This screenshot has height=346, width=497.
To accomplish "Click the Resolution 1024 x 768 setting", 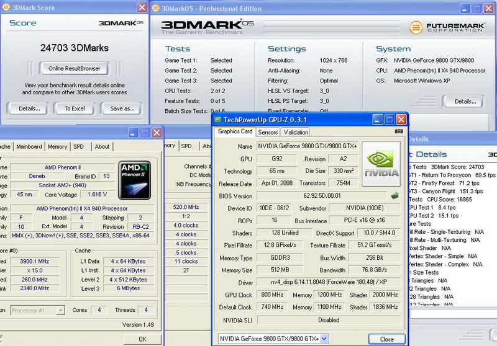I will click(308, 60).
